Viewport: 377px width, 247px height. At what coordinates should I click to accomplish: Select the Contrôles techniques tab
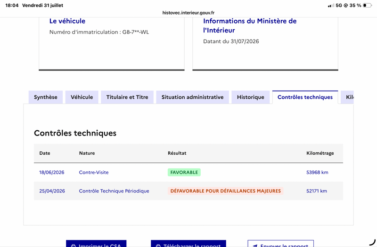(x=305, y=97)
